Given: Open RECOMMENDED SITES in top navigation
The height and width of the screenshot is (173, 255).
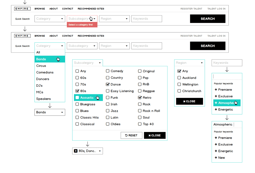Looking at the screenshot, I should coord(91,9).
